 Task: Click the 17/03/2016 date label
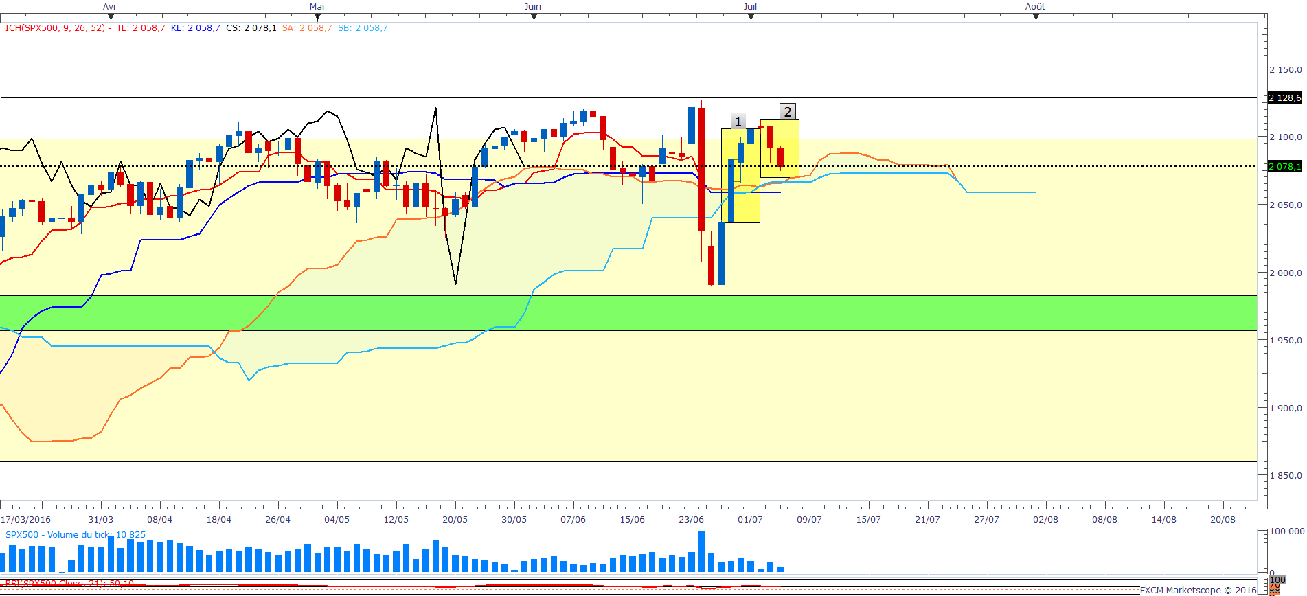click(x=25, y=520)
